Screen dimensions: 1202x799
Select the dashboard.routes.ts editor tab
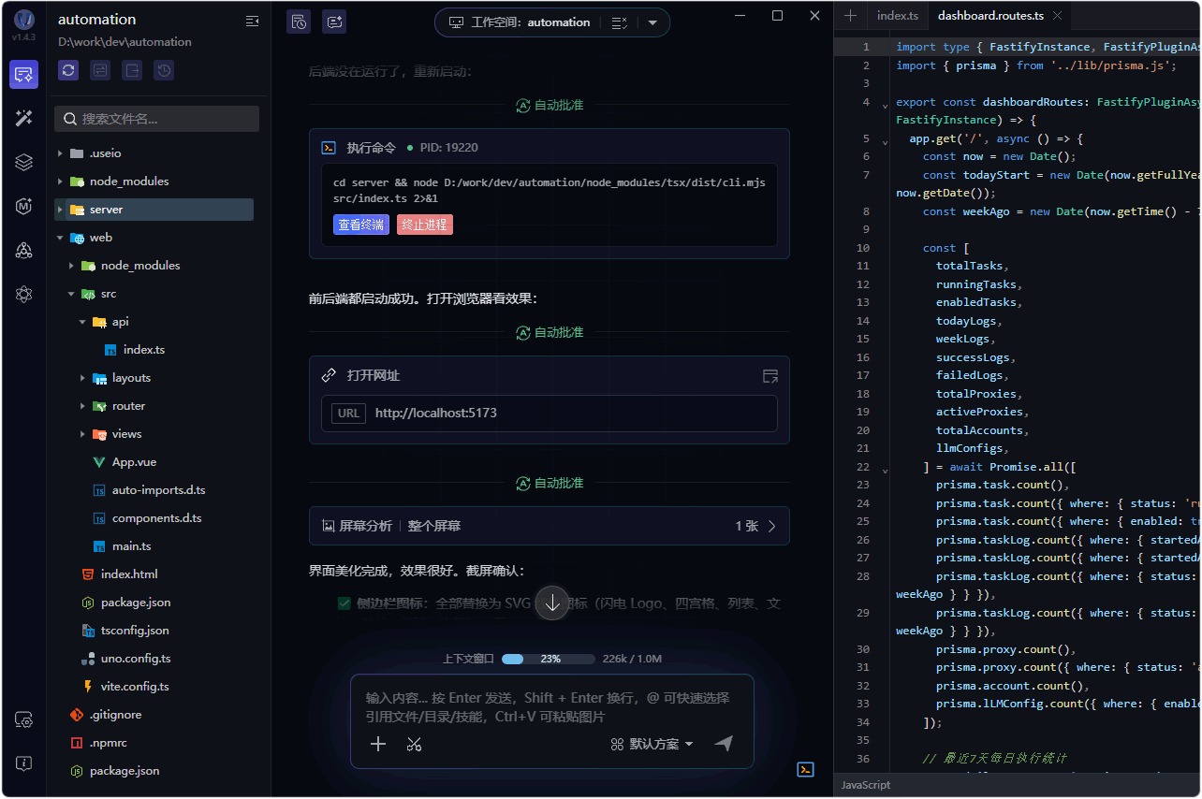(989, 15)
